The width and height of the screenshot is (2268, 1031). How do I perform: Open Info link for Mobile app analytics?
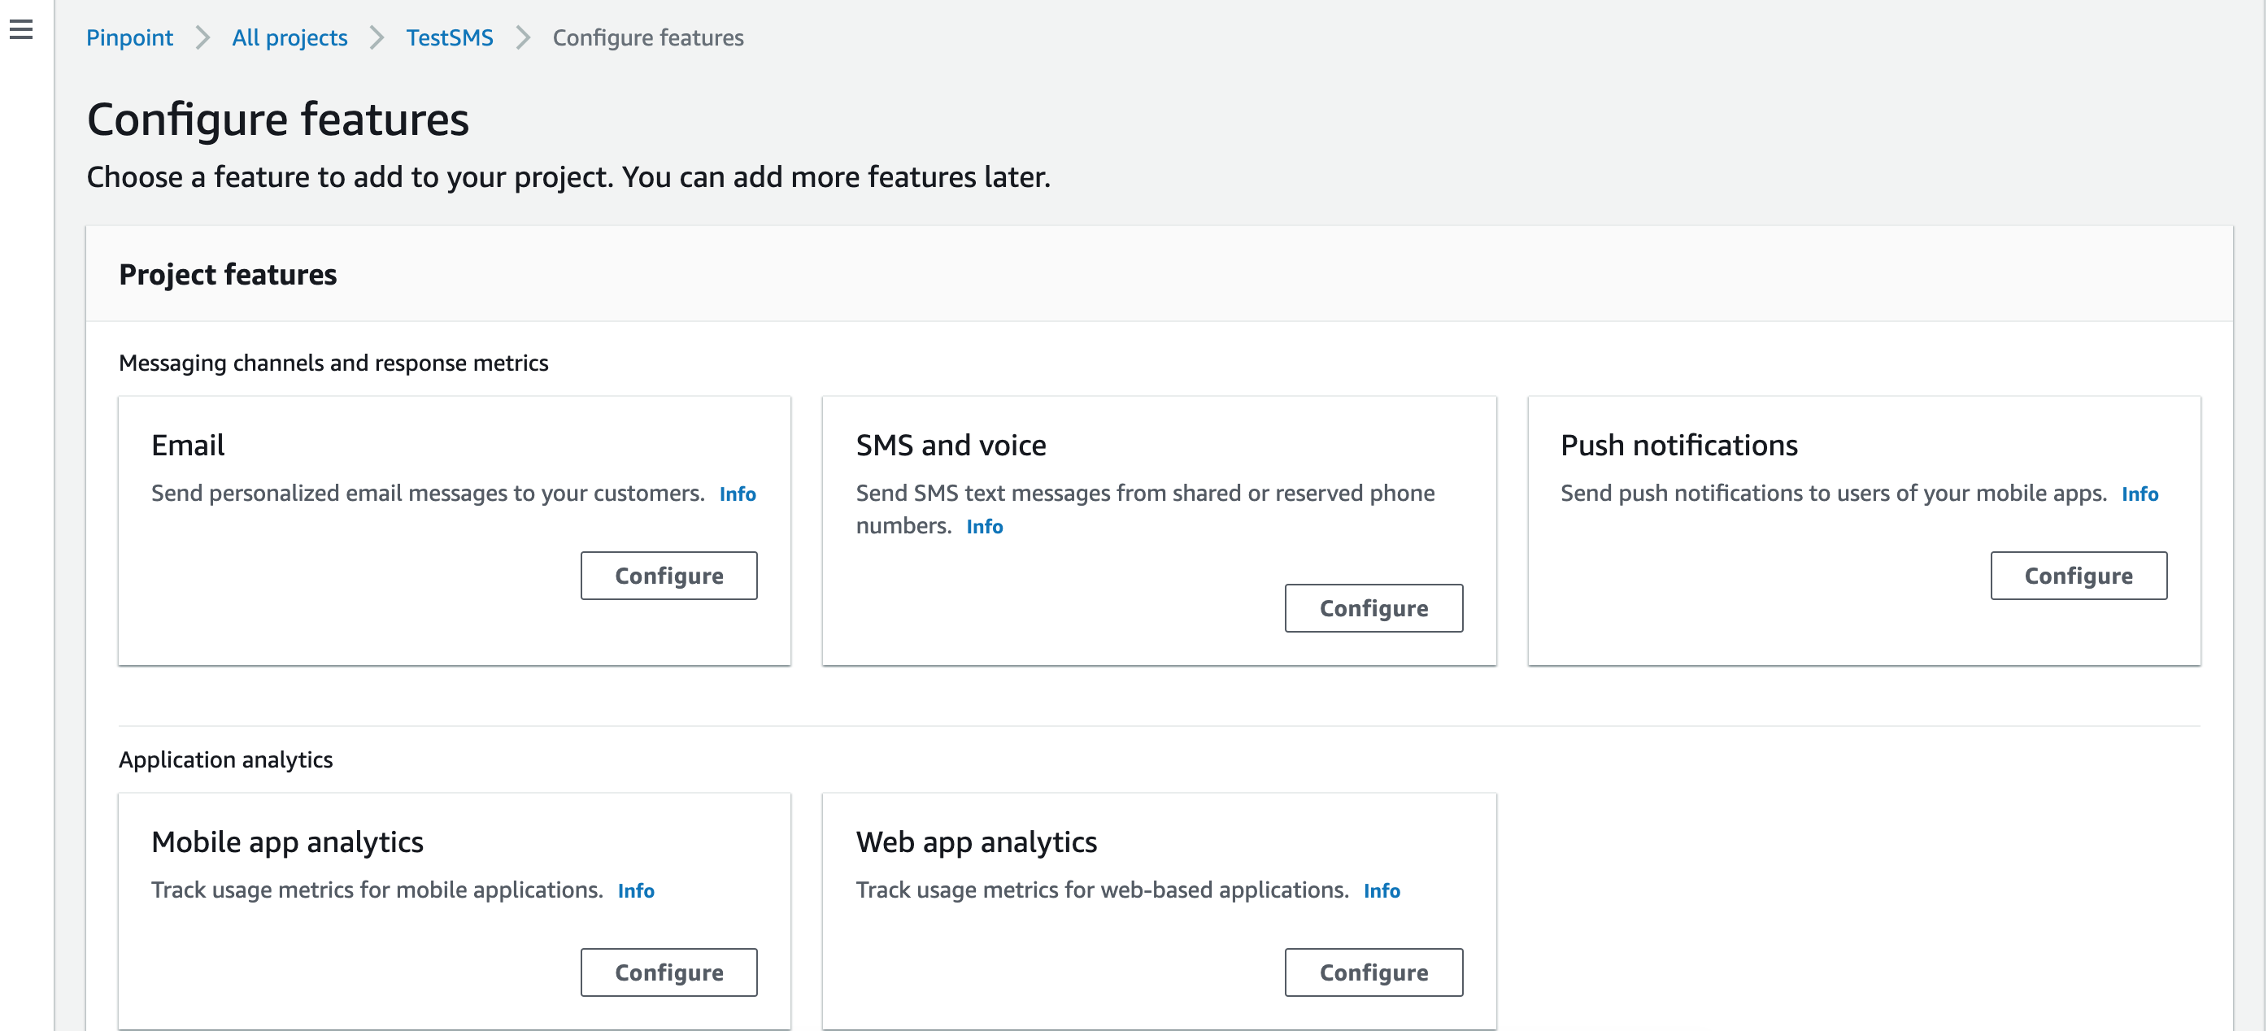click(636, 891)
